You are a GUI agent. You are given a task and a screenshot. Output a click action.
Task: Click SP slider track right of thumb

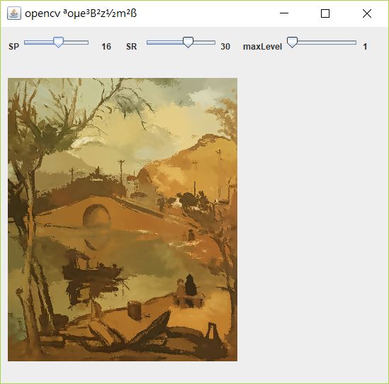pyautogui.click(x=76, y=43)
